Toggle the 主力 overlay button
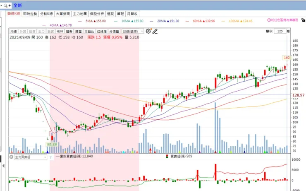 pyautogui.click(x=41, y=31)
